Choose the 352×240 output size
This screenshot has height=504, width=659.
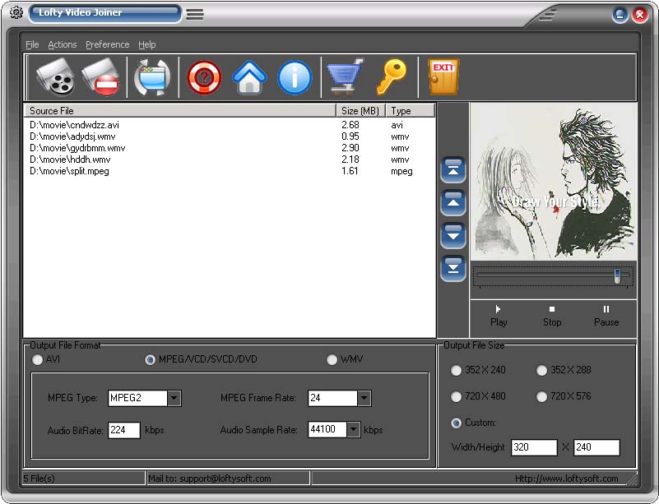point(456,370)
